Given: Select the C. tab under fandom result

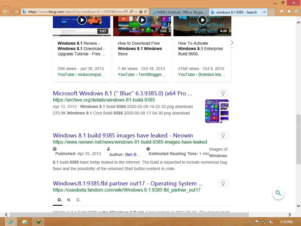Looking at the screenshot, I should (x=78, y=200).
